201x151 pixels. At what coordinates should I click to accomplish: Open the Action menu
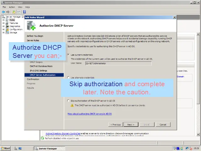click(12, 7)
